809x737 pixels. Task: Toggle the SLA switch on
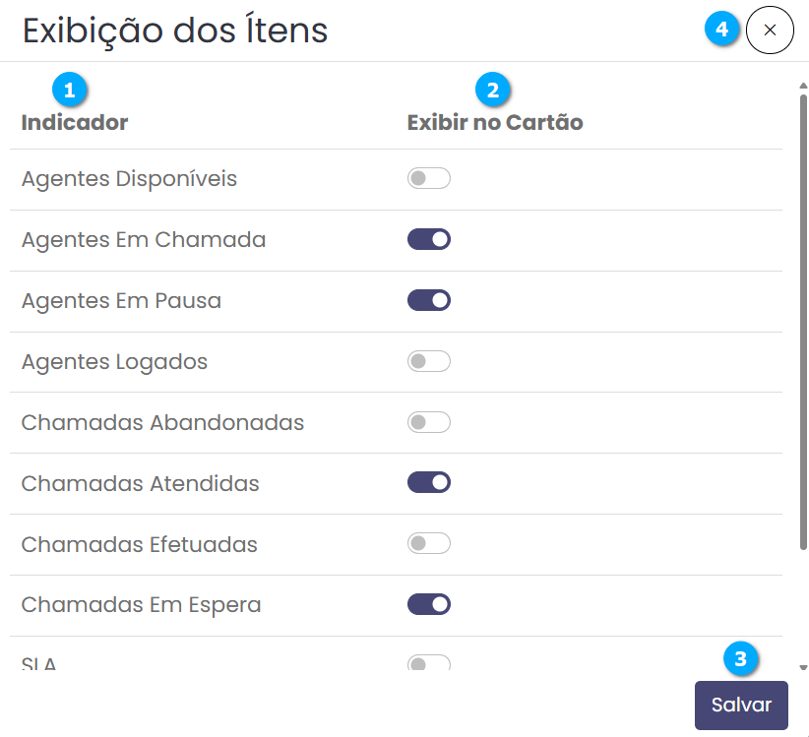(x=429, y=663)
